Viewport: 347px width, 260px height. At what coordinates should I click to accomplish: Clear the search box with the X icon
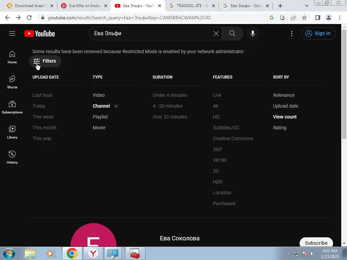click(x=216, y=34)
